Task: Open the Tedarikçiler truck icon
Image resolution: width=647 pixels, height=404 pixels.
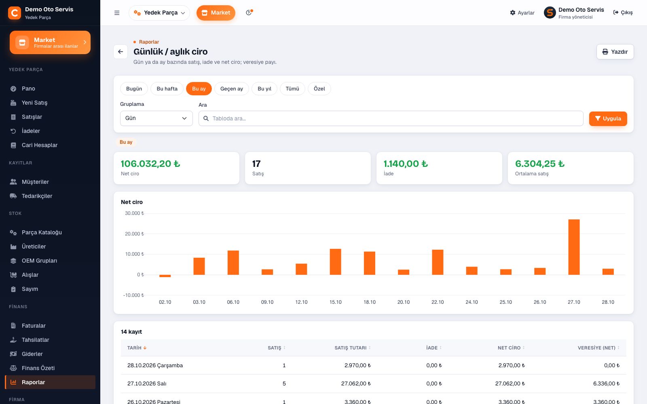Action: (x=13, y=196)
